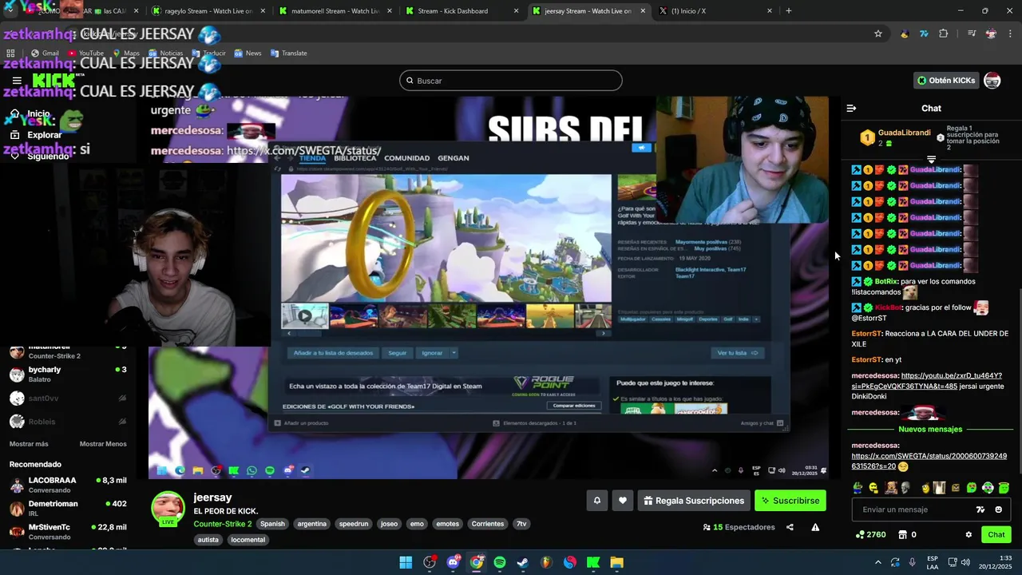Image resolution: width=1022 pixels, height=575 pixels.
Task: Click in the Buscar search field
Action: (511, 81)
